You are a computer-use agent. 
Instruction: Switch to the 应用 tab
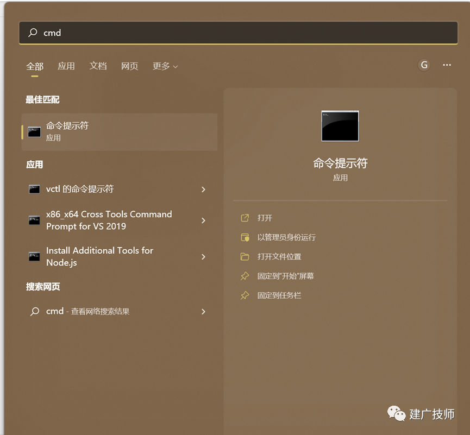point(66,66)
